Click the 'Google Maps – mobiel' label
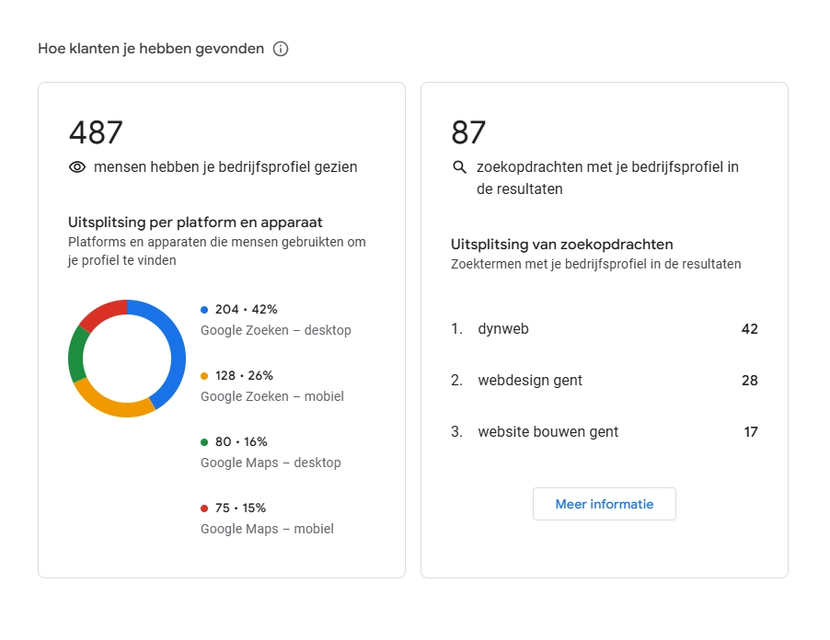The width and height of the screenshot is (830, 640). (268, 529)
